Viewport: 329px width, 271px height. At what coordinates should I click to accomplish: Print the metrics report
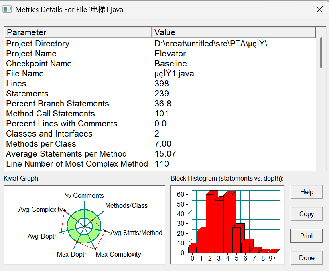coord(307,236)
